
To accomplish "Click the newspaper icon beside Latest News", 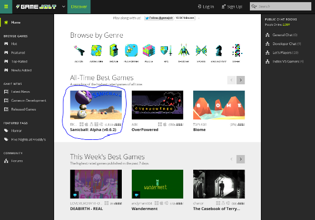I will [x=6, y=92].
